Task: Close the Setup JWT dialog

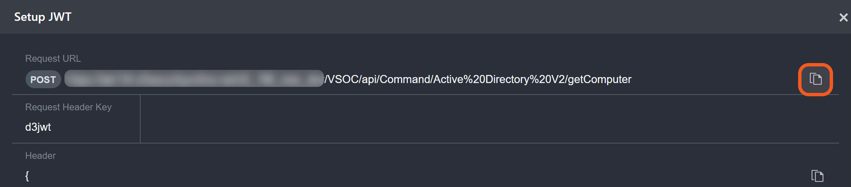Action: point(843,17)
